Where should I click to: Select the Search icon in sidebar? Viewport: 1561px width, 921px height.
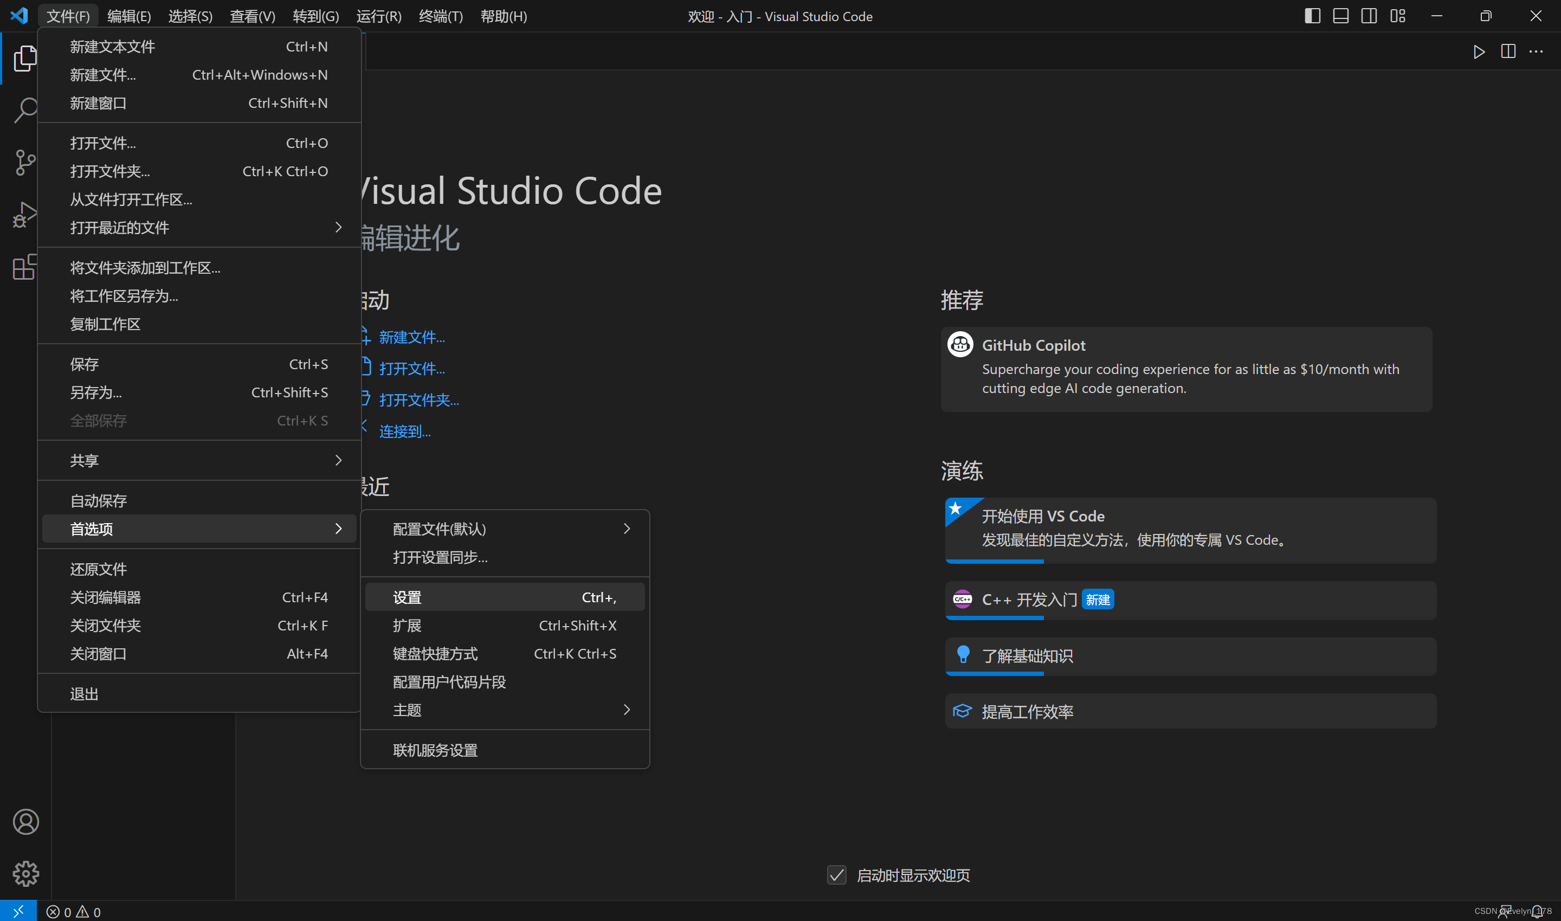point(26,110)
